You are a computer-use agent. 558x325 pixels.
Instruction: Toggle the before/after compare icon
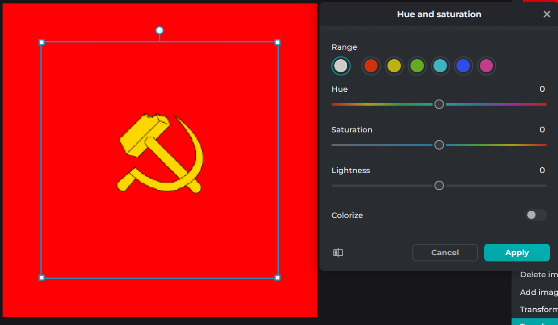click(338, 253)
